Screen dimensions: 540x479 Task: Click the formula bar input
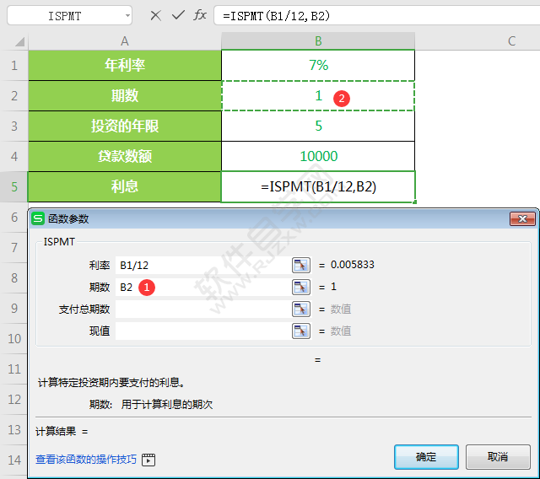coord(377,15)
